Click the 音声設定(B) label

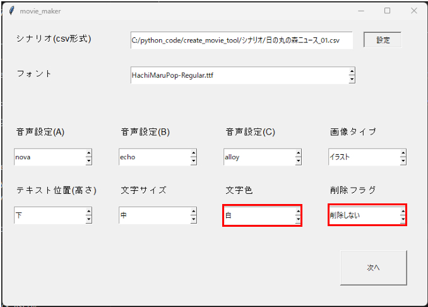[x=145, y=132]
